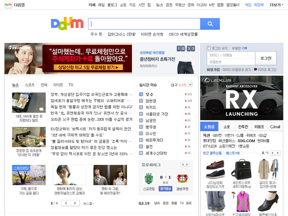Click the blue search magnifier button

[x=210, y=24]
